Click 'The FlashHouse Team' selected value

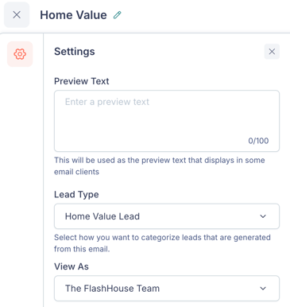tap(113, 289)
